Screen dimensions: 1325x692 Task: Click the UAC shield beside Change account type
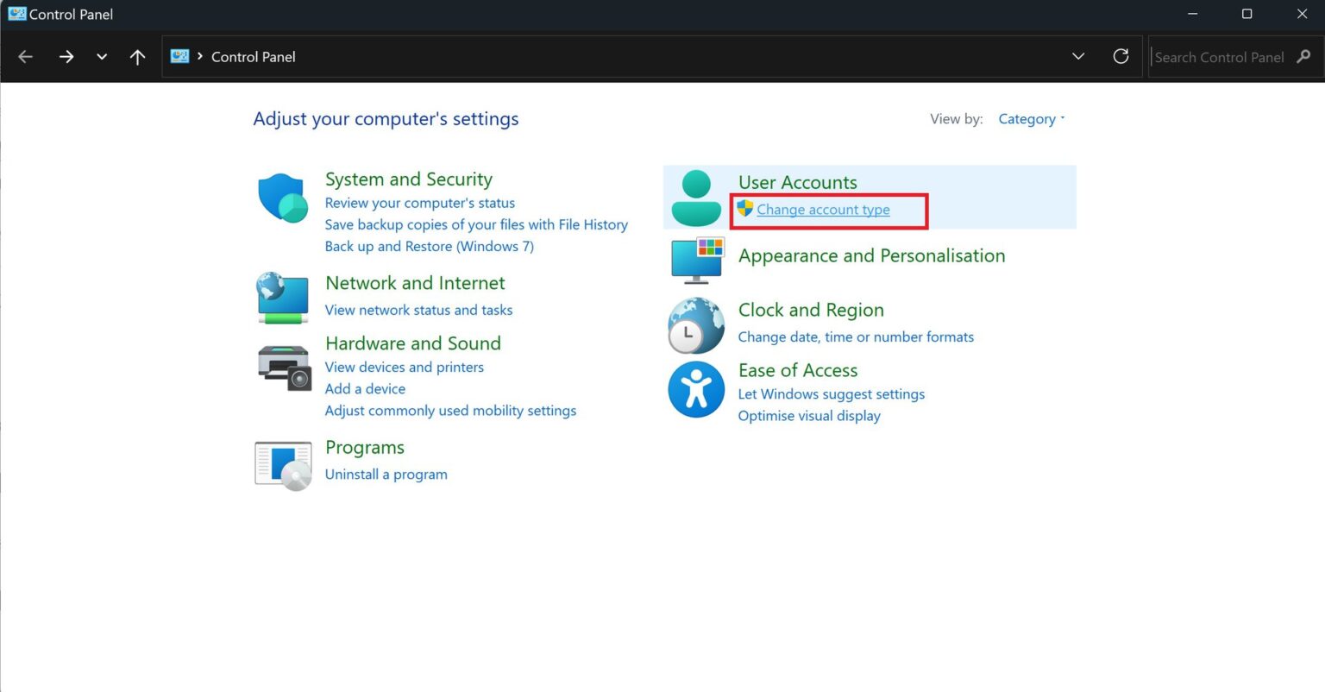click(744, 208)
